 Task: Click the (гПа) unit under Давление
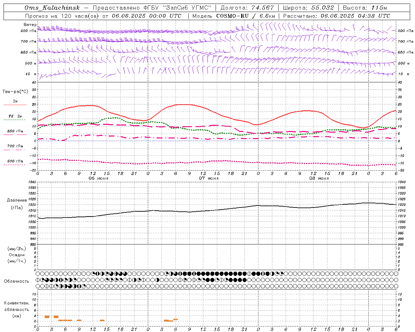pyautogui.click(x=17, y=207)
